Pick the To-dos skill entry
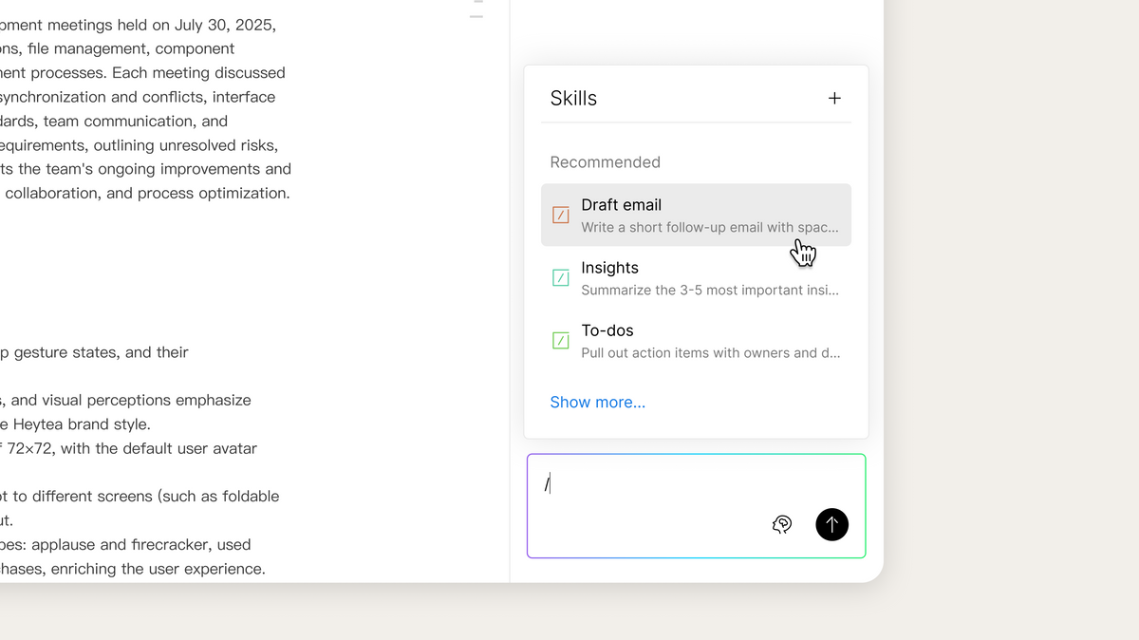 pyautogui.click(x=607, y=330)
